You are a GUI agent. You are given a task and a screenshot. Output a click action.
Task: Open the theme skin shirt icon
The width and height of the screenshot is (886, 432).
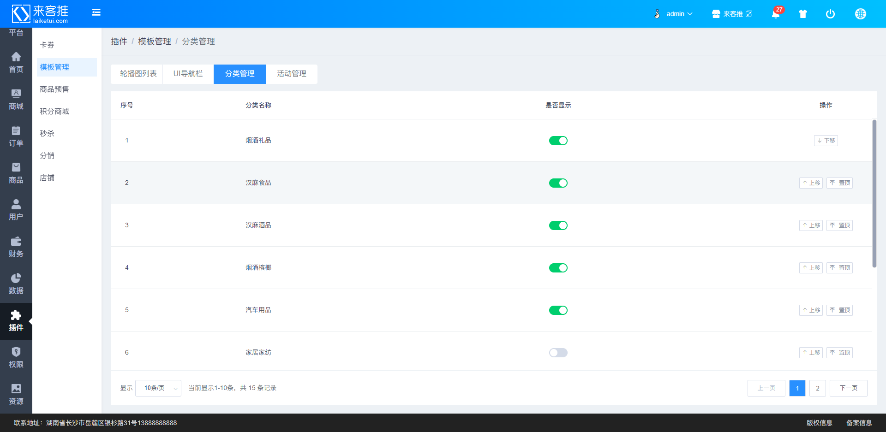point(803,14)
